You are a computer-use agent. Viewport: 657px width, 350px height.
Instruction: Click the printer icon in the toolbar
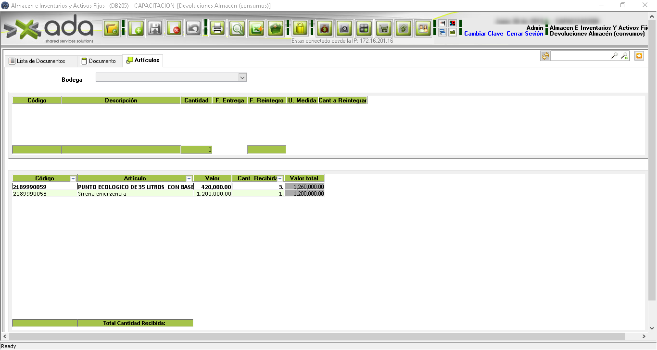point(217,29)
